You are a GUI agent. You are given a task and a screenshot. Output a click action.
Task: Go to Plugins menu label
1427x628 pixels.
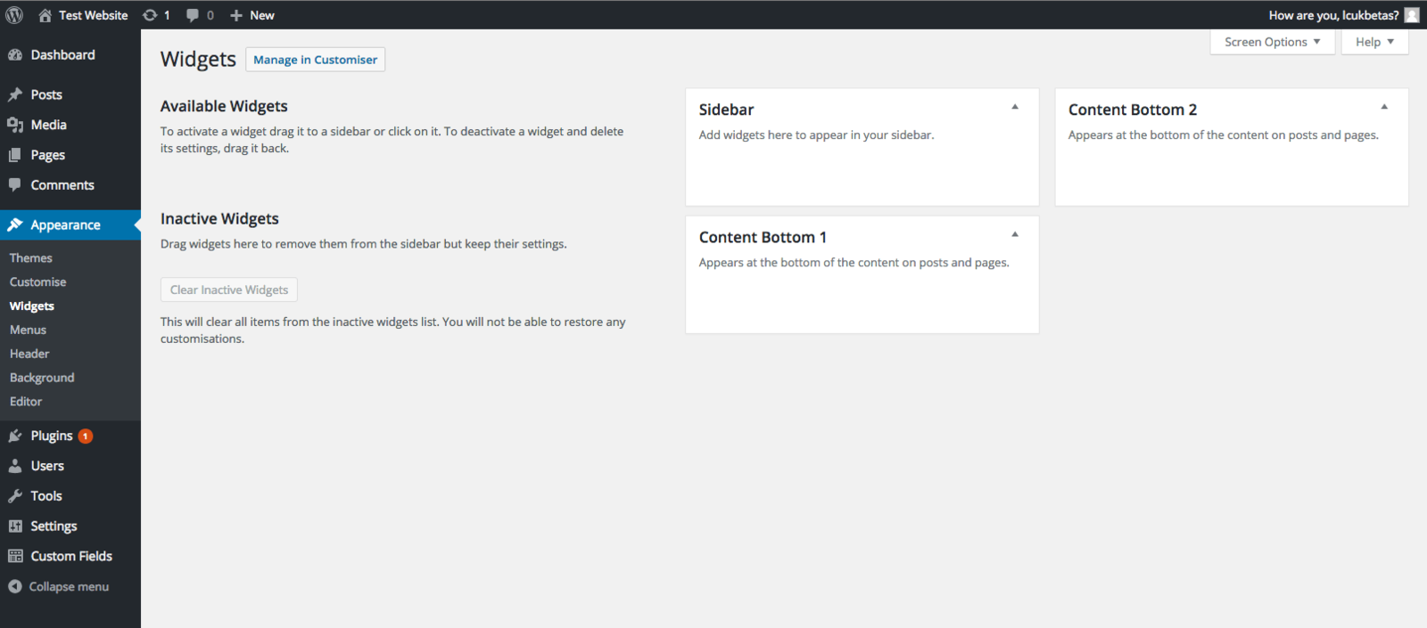click(52, 436)
